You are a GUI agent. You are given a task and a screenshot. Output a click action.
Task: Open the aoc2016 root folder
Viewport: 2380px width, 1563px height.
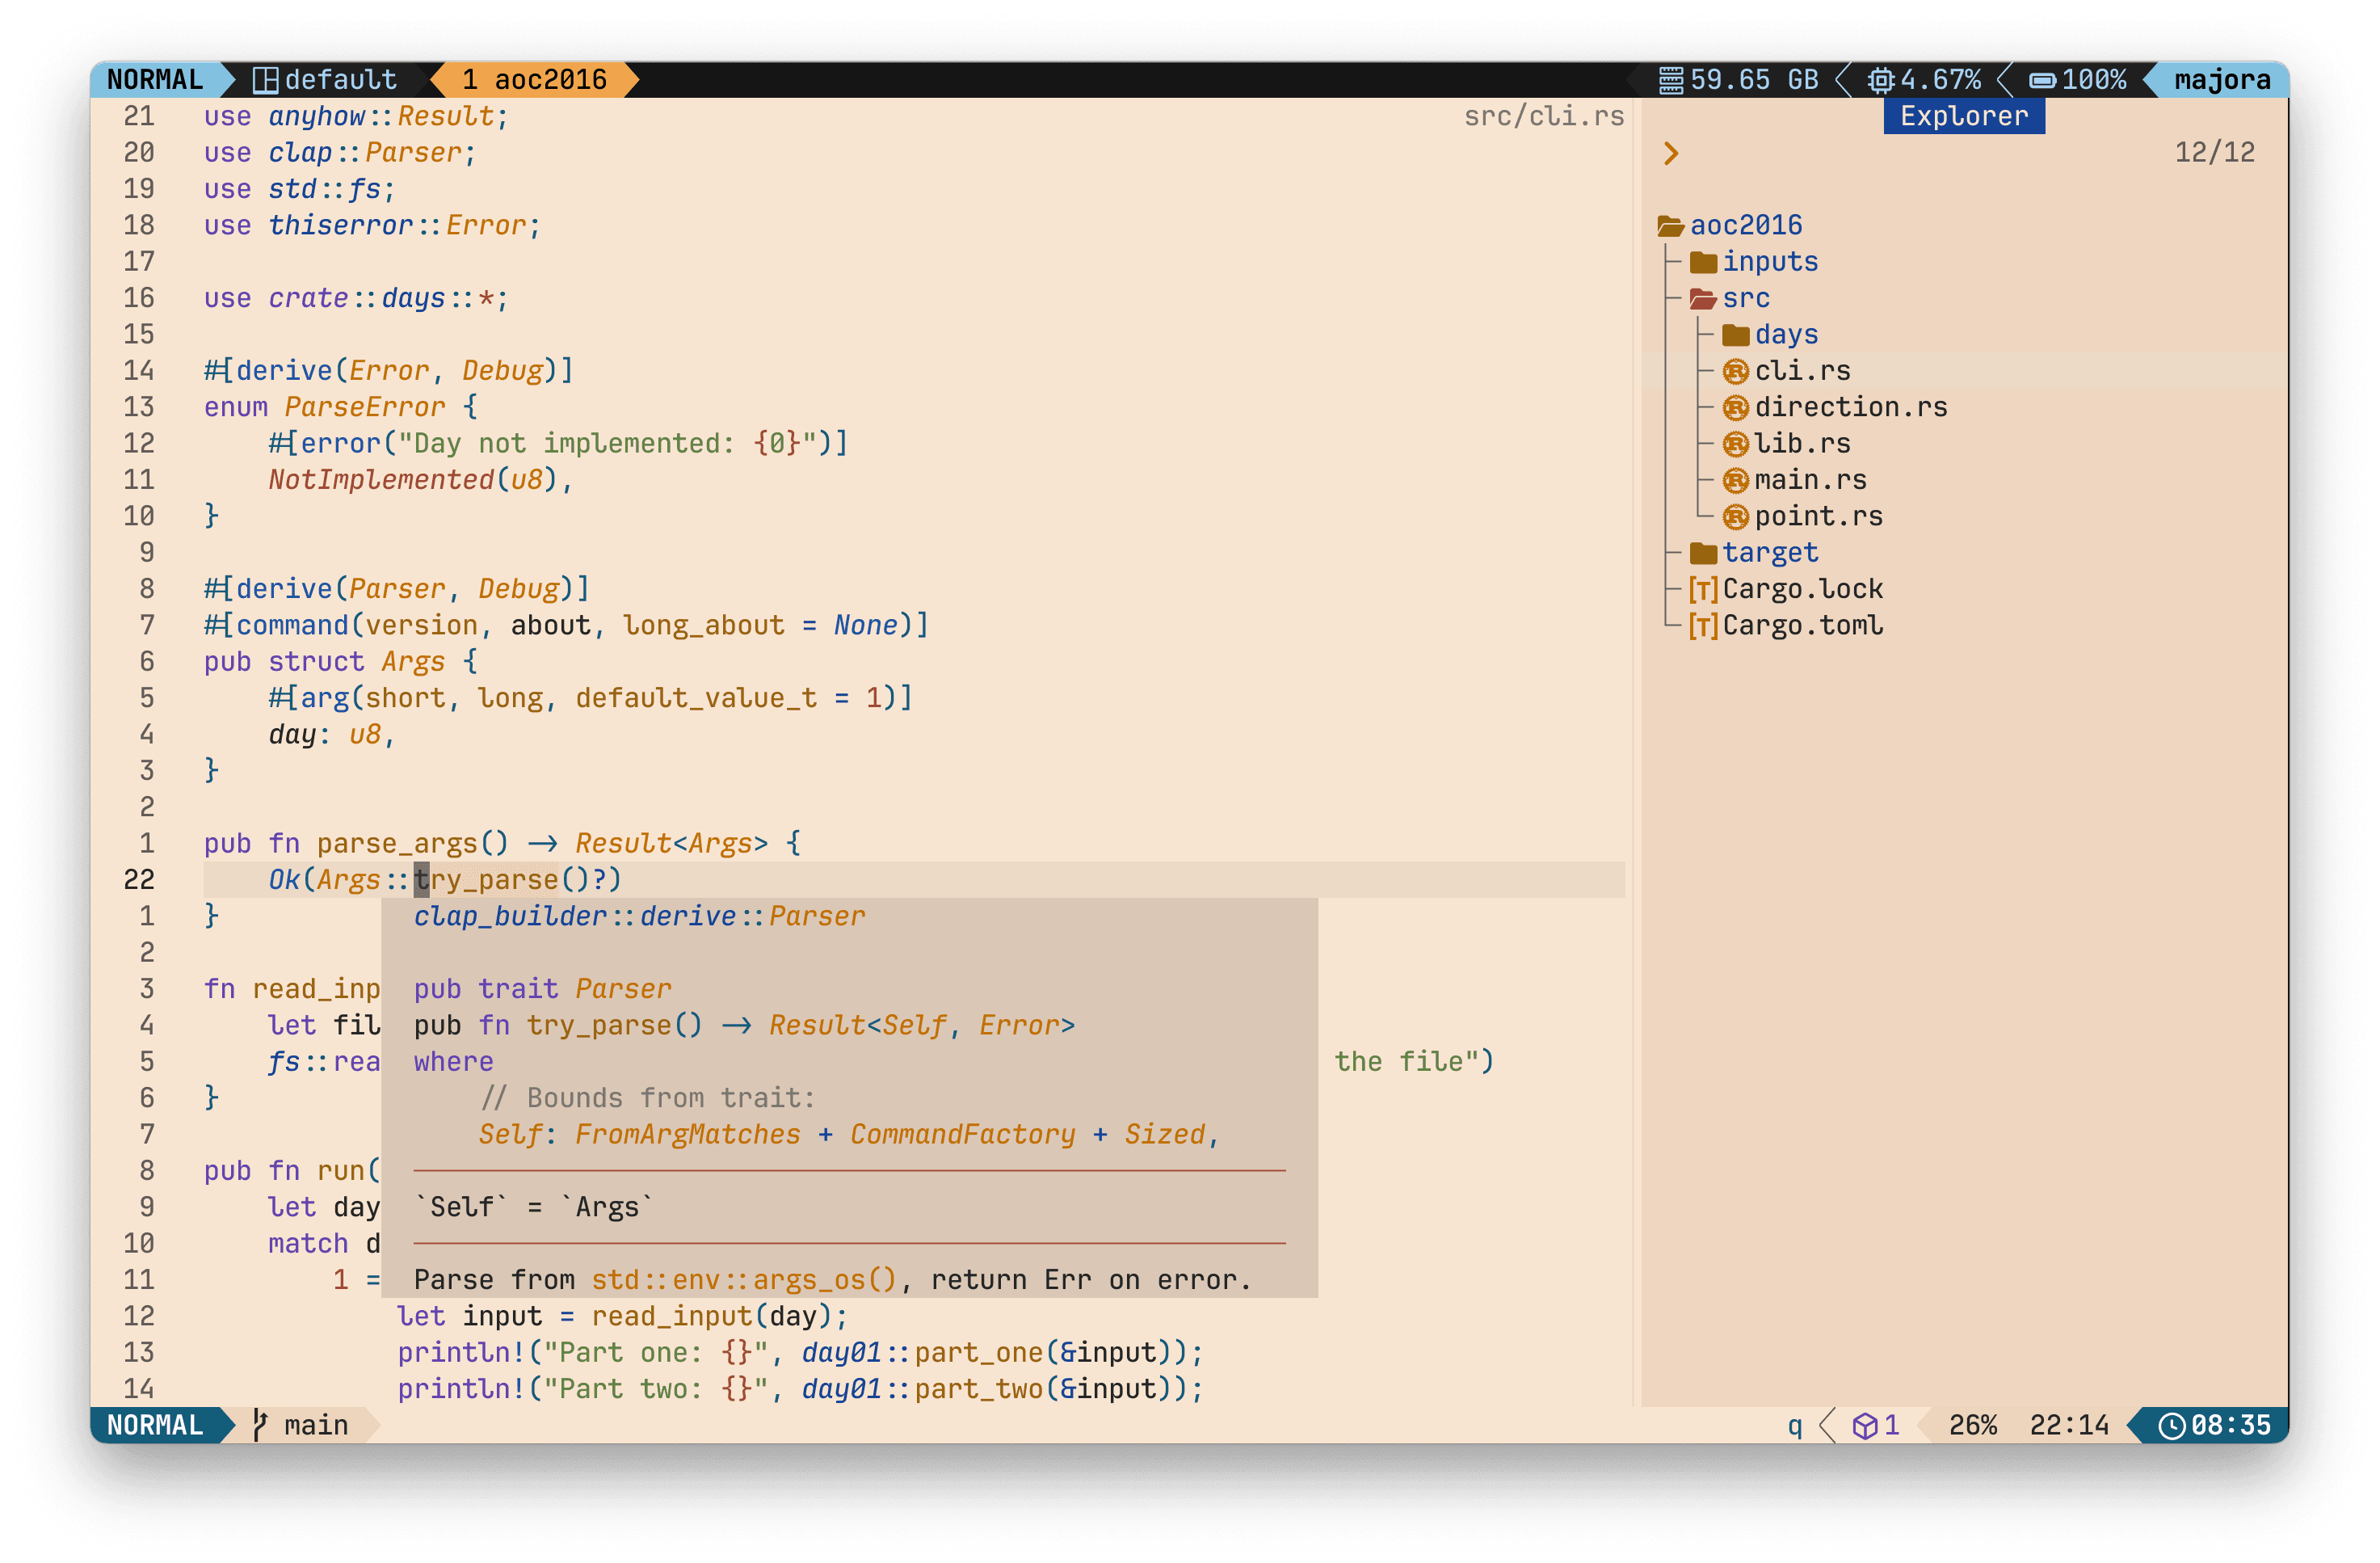1746,225
